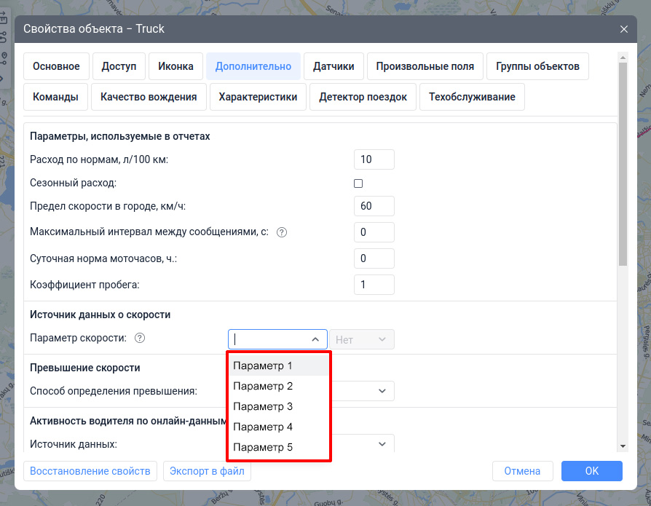Confirm with the OK button

point(591,471)
